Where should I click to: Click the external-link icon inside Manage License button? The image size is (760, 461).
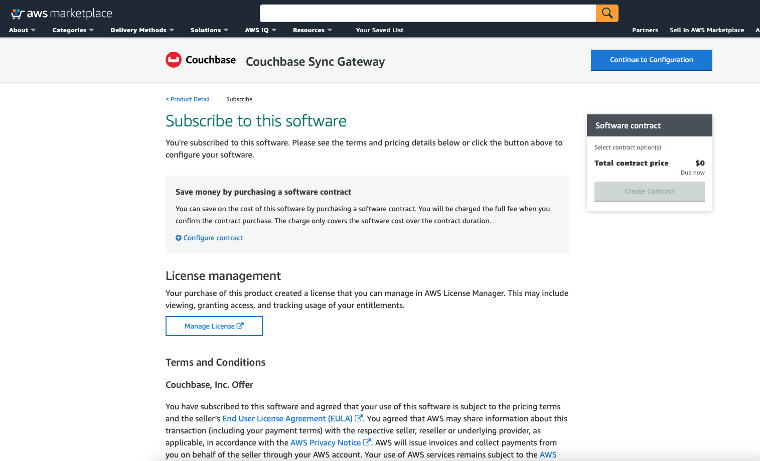point(240,326)
